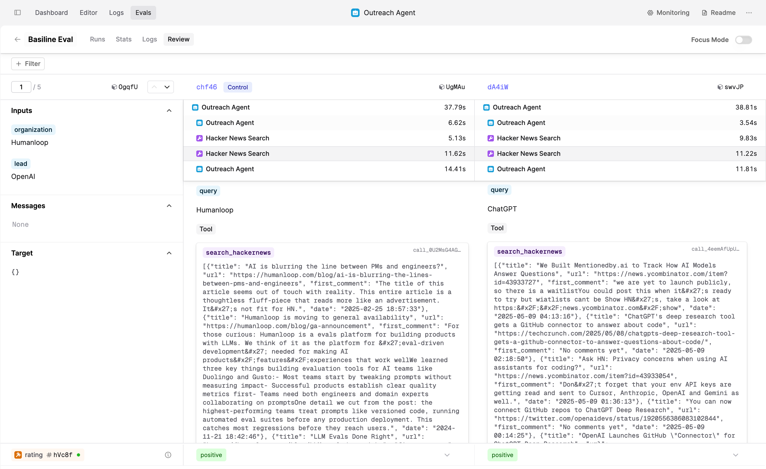Toggle the sidebar panel icon
This screenshot has width=766, height=469.
click(17, 12)
